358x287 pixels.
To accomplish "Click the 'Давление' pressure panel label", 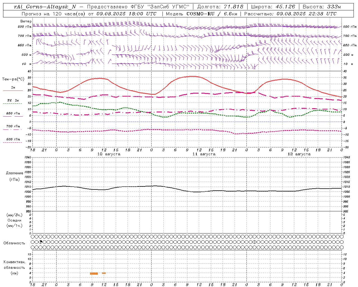I will (15, 173).
